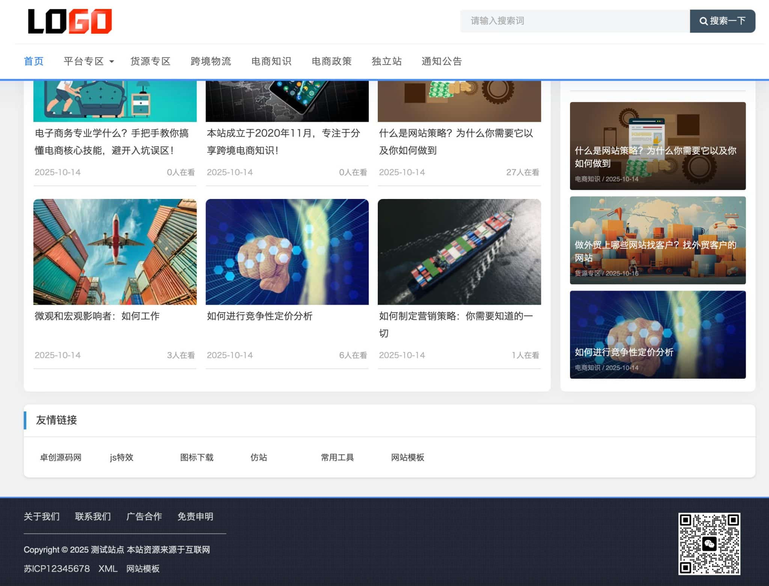The height and width of the screenshot is (586, 769).
Task: Visit the 仿站 friend link
Action: [x=259, y=457]
